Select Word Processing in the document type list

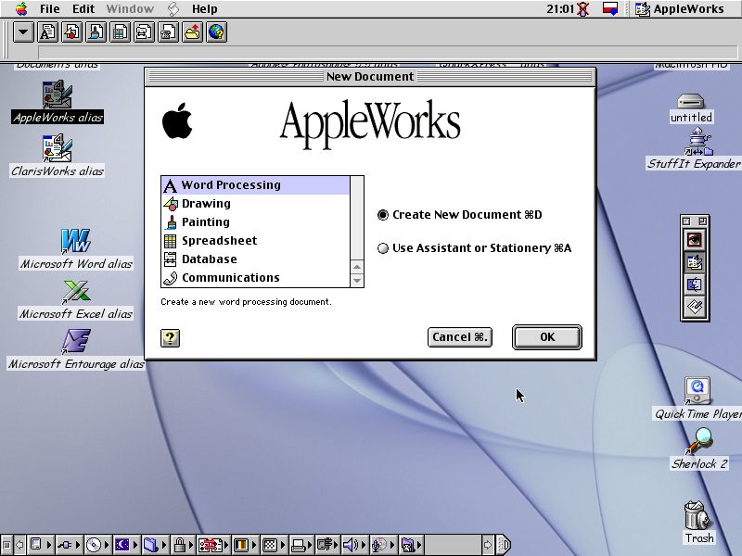pyautogui.click(x=256, y=185)
